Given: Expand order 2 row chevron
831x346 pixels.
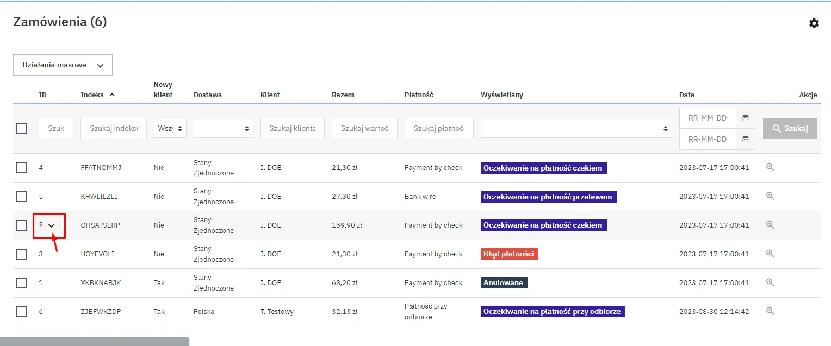Looking at the screenshot, I should 52,225.
